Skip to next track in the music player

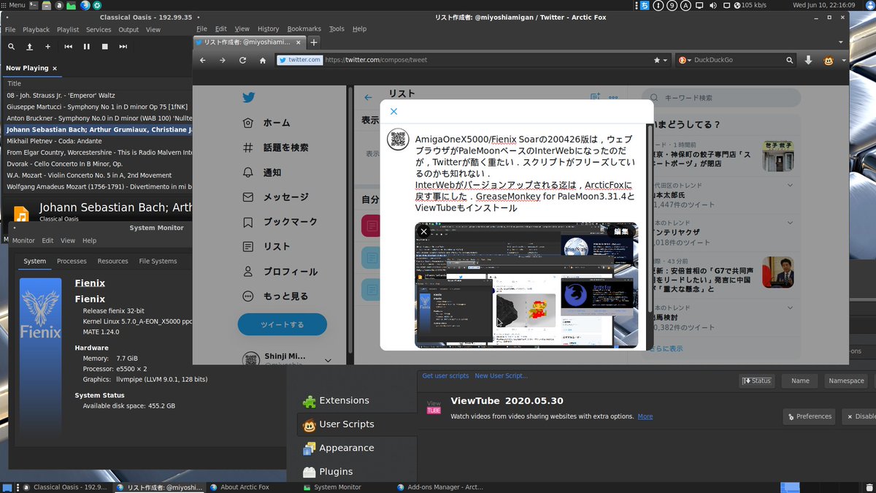(123, 47)
